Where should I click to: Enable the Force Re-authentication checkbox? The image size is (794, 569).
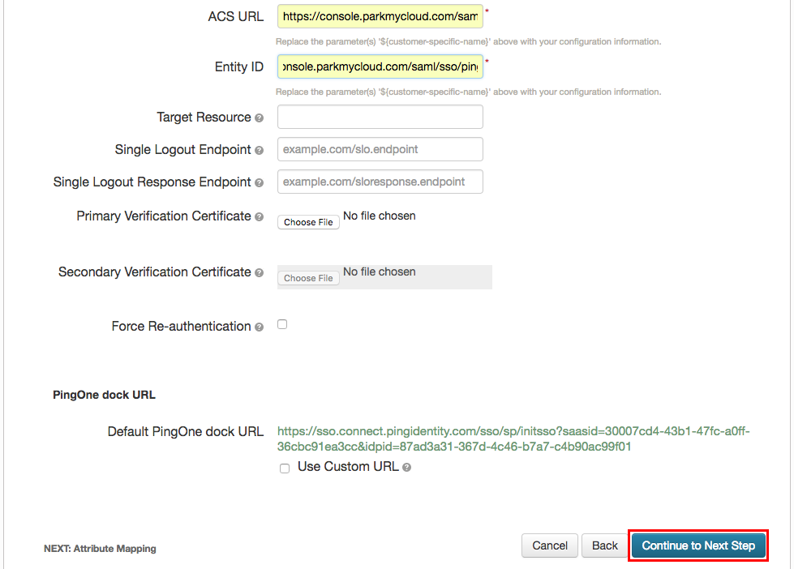[282, 324]
